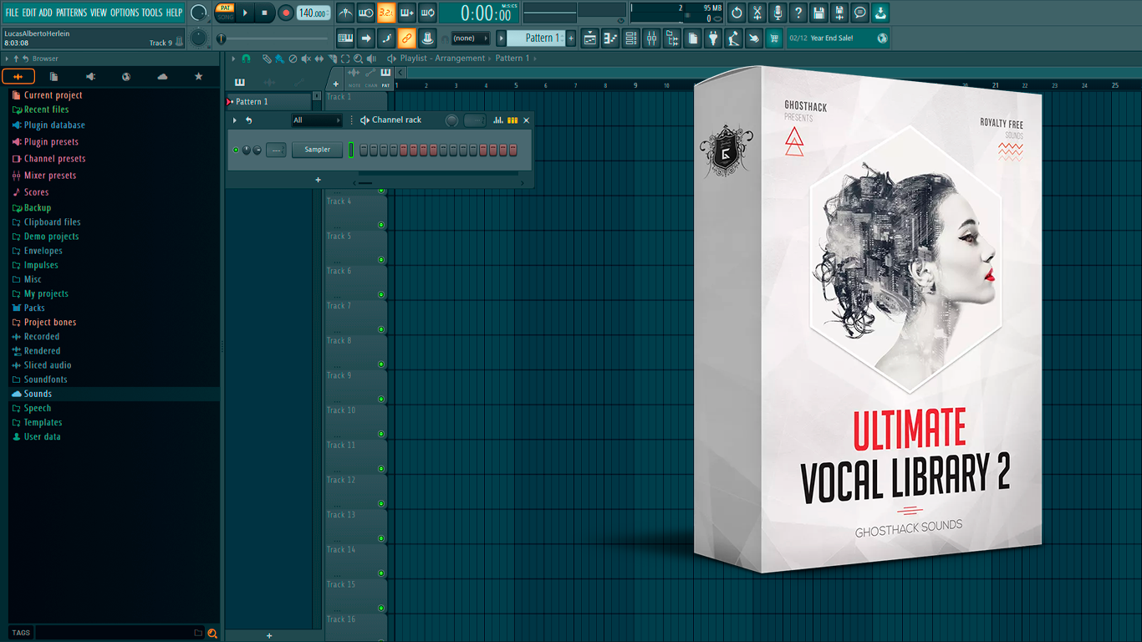
Task: Select the playlist Zoom magnifier tool
Action: coord(359,59)
